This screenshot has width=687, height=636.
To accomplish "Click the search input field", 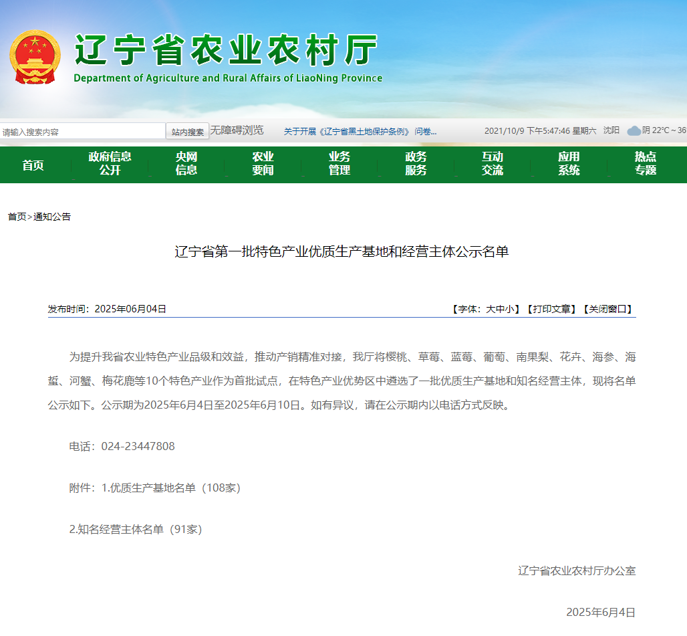I will (x=83, y=132).
